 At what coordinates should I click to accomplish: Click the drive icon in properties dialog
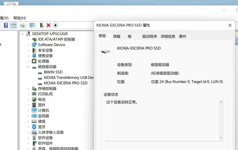[106, 51]
